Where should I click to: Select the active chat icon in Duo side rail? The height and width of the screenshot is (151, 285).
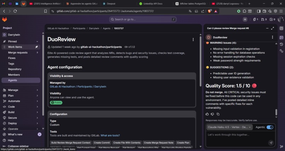281,37
